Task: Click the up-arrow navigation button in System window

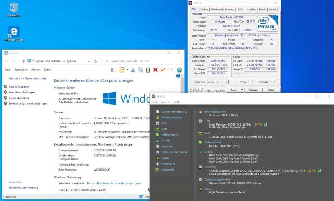Action: point(23,61)
